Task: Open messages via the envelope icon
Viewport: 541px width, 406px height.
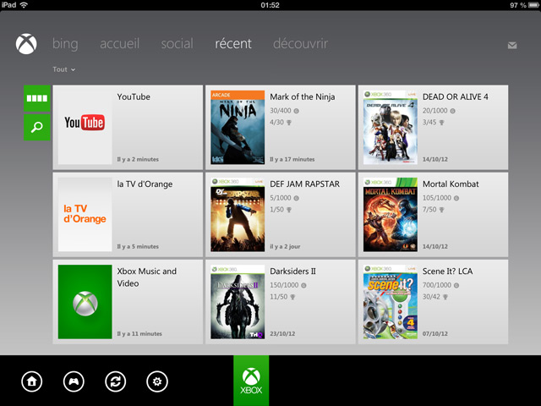Action: point(512,45)
